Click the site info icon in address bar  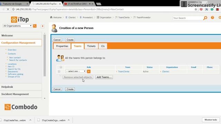[x=13, y=9]
